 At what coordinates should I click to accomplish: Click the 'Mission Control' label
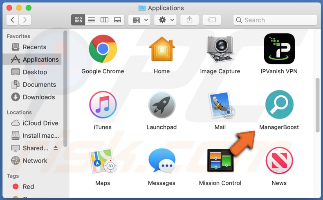click(x=220, y=183)
